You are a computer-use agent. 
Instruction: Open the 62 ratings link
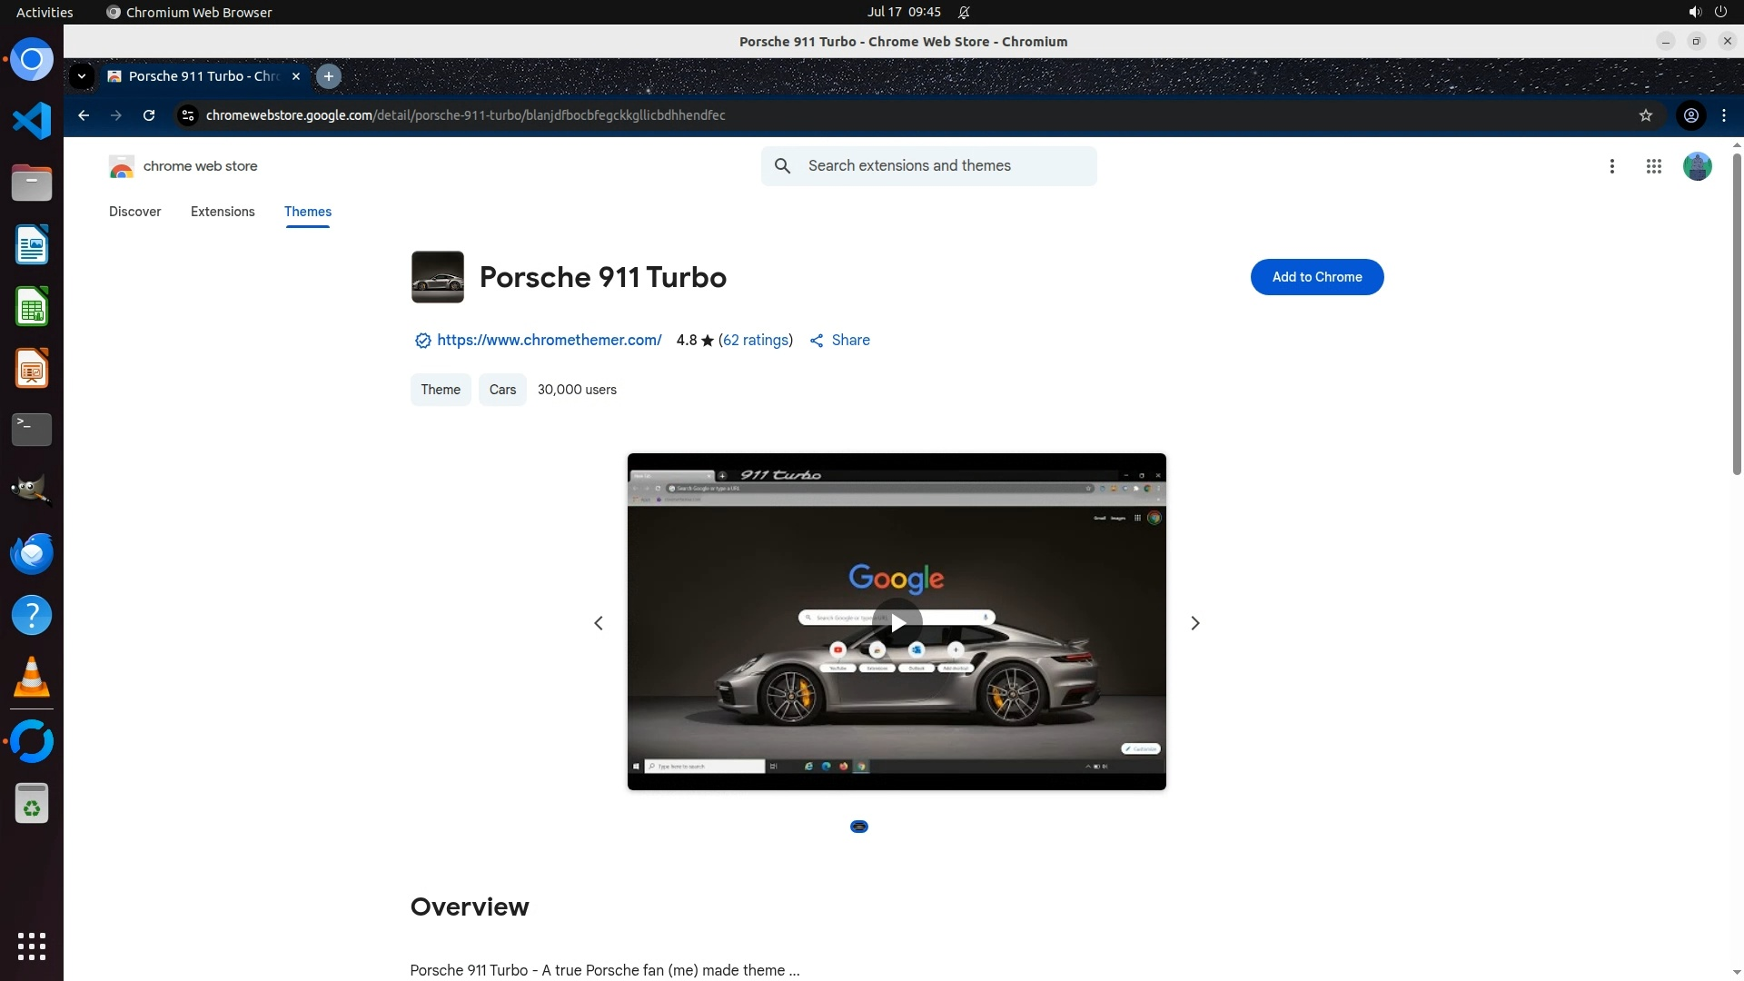pyautogui.click(x=756, y=340)
